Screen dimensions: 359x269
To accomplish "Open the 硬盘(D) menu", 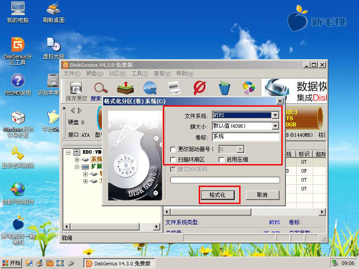I will coord(95,74).
